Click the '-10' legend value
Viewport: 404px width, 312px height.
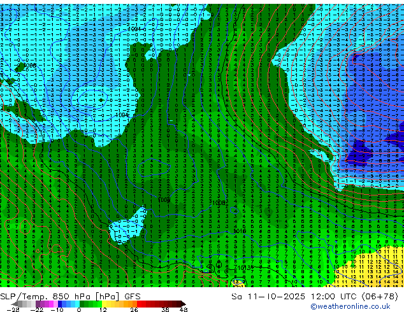coord(57,309)
